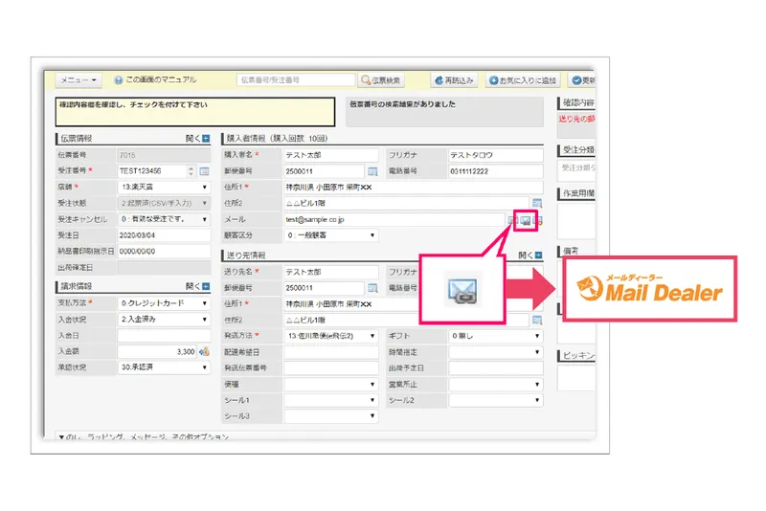Open the 時間指定 dropdown
The width and height of the screenshot is (766, 511).
[496, 352]
